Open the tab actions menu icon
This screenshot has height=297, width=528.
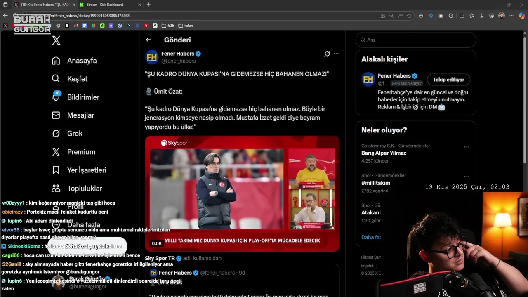[x=5, y=5]
